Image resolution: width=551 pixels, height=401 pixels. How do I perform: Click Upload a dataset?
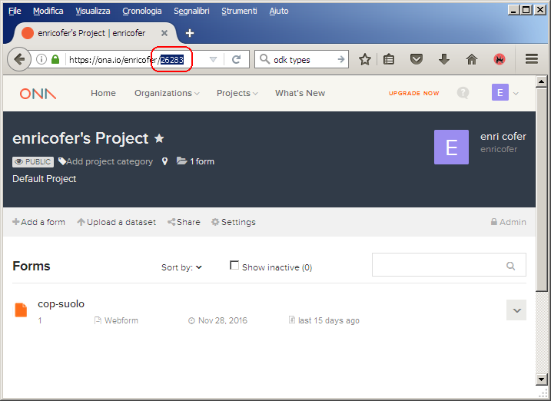click(x=116, y=222)
